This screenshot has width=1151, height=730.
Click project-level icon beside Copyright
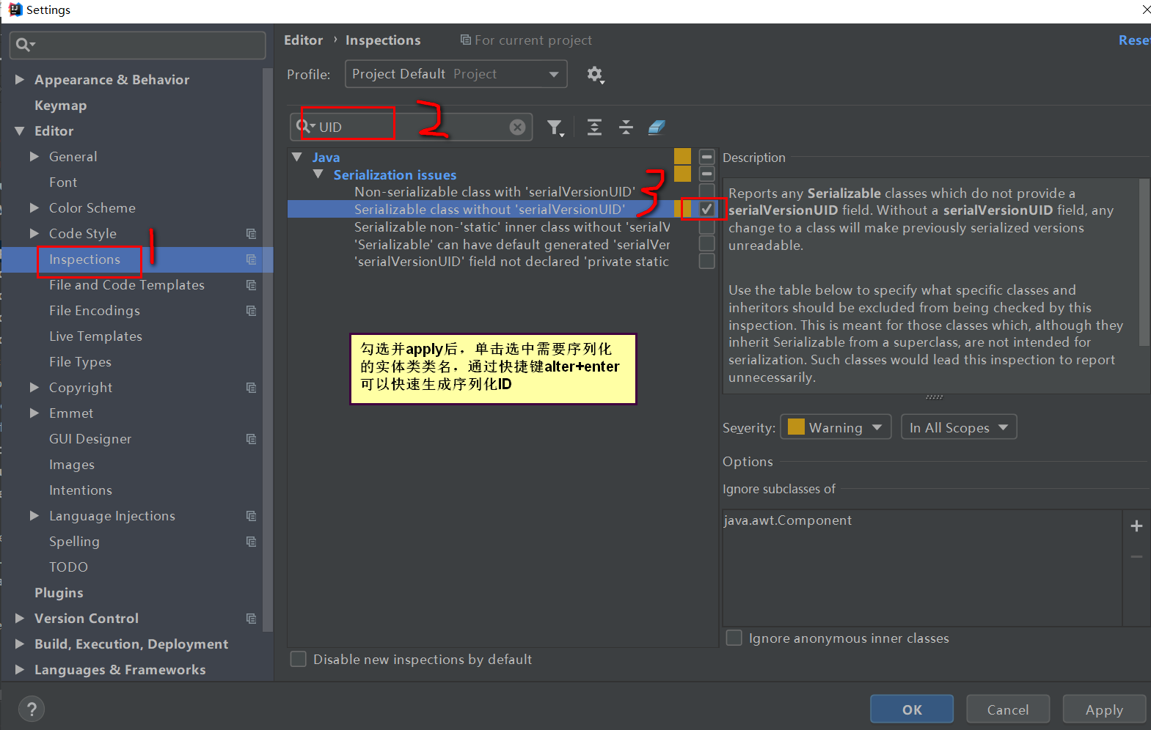pos(252,388)
